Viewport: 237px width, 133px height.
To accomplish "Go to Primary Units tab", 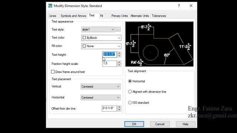I will [x=120, y=16].
